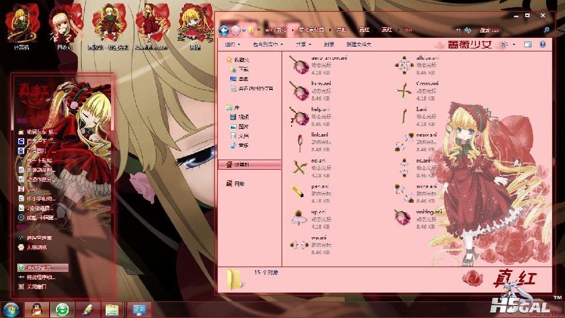Select 网络 in the navigation pane
This screenshot has height=318, width=565.
click(236, 184)
